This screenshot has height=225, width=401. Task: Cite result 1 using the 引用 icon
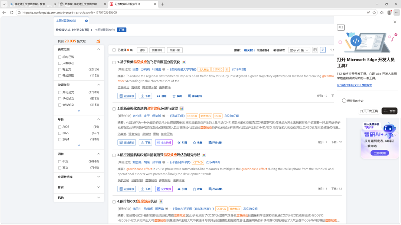162,96
